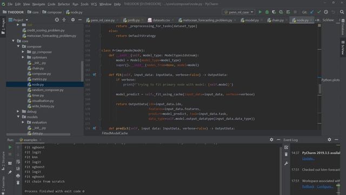
Task: Click the Update link in Event Log
Action: pyautogui.click(x=308, y=159)
